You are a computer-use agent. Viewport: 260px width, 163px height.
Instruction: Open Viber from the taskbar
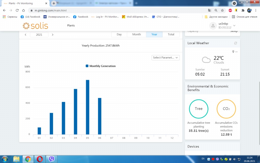pyautogui.click(x=52, y=159)
